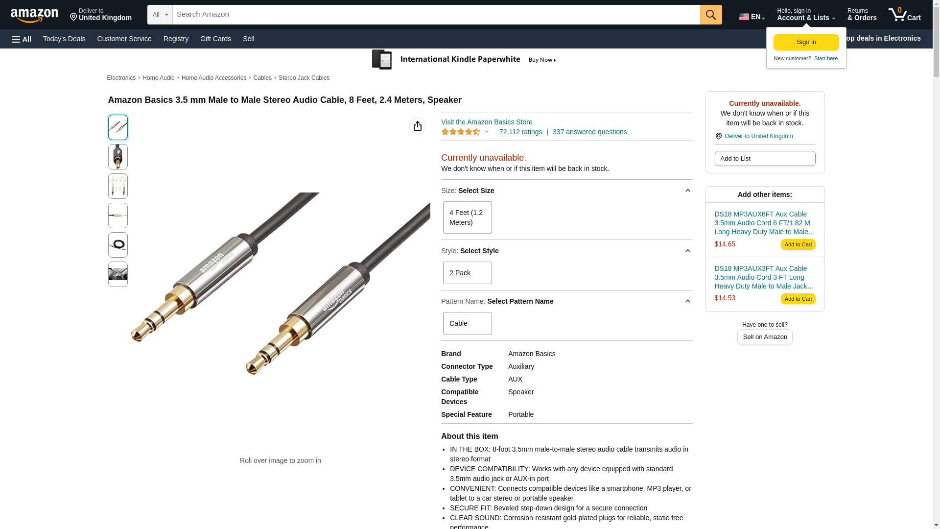Viewport: 940px width, 529px height.
Task: Select the coiled cable thumbnail image
Action: click(x=117, y=245)
